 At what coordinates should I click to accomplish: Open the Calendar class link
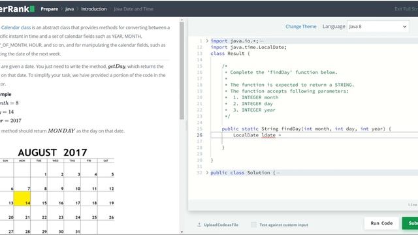coord(16,27)
